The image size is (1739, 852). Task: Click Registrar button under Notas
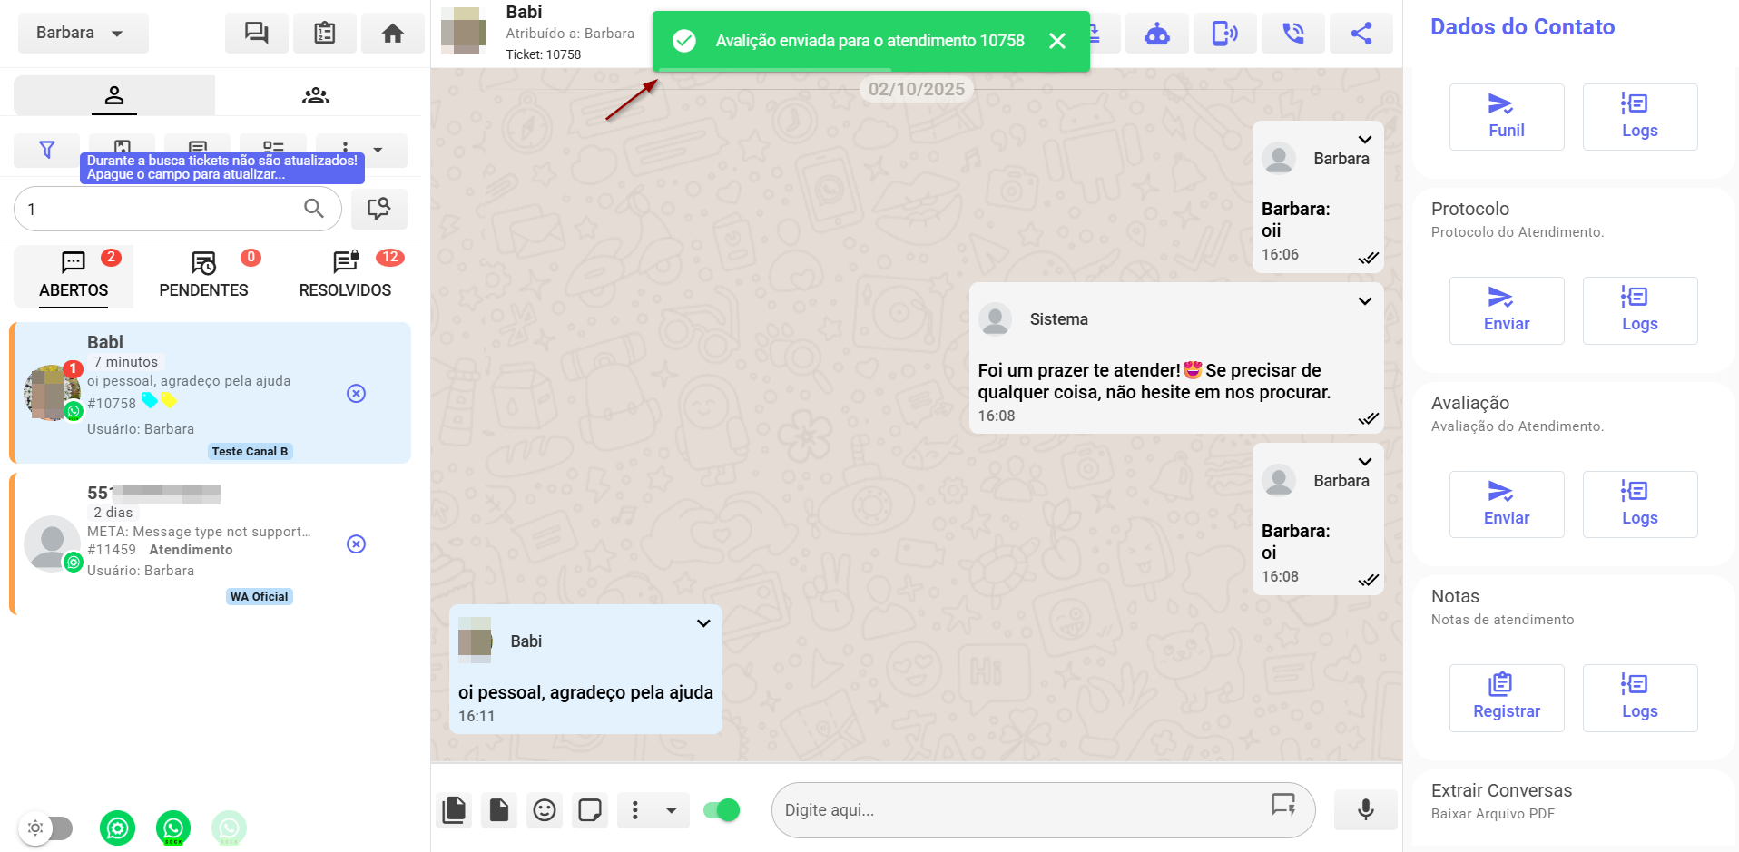pos(1506,698)
